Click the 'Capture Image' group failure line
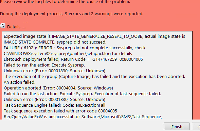 [94, 77]
